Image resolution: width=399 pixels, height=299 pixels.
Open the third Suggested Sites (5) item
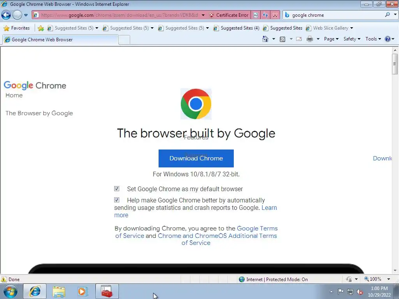pyautogui.click(x=184, y=28)
